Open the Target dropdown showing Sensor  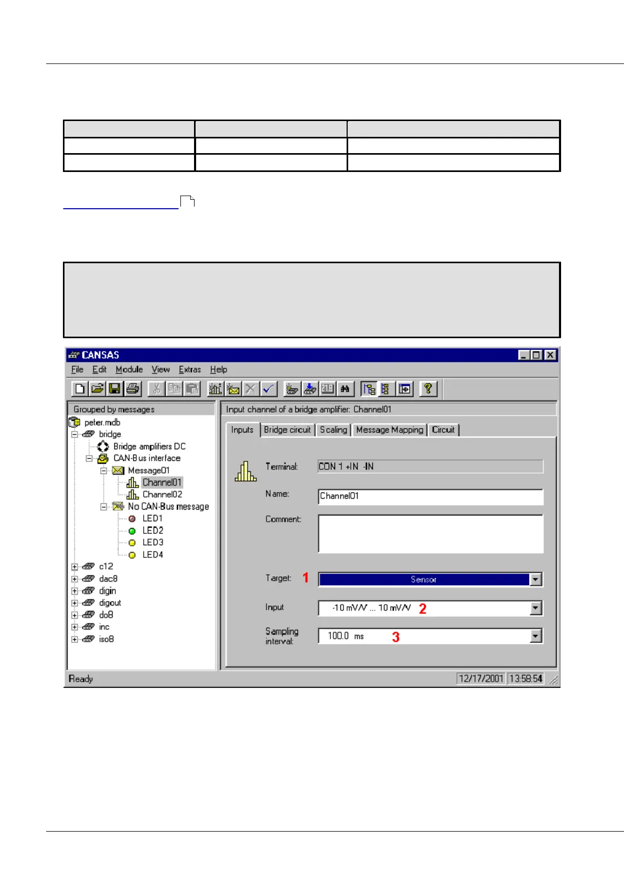535,579
